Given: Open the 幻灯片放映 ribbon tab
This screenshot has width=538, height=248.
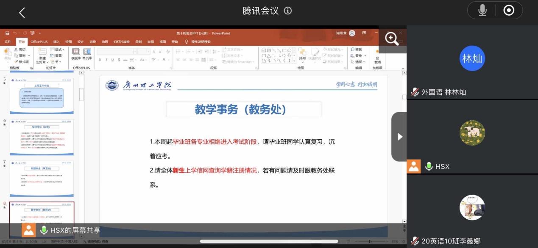Looking at the screenshot, I should coord(122,42).
